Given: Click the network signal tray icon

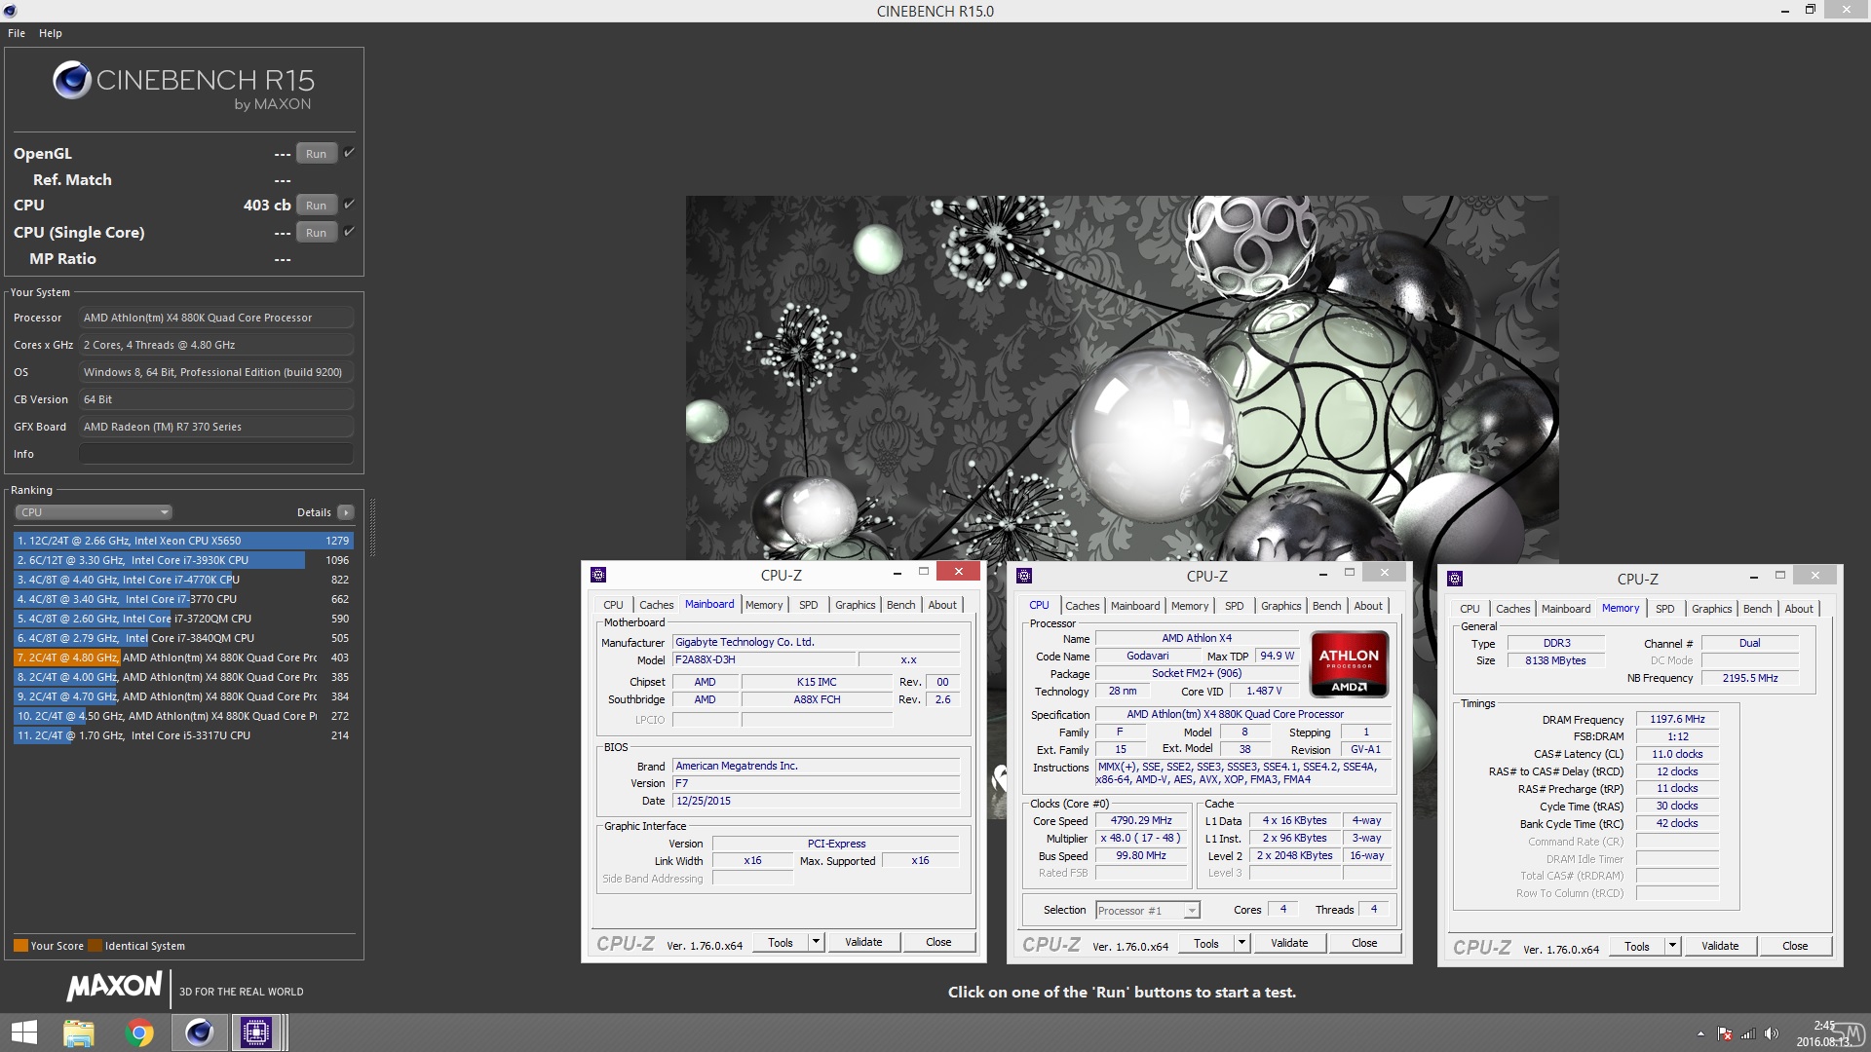Looking at the screenshot, I should pyautogui.click(x=1748, y=1033).
